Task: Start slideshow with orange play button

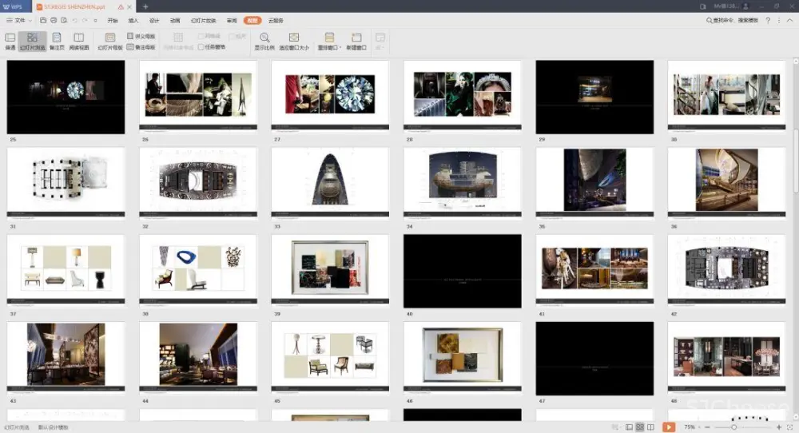Action: tap(669, 427)
